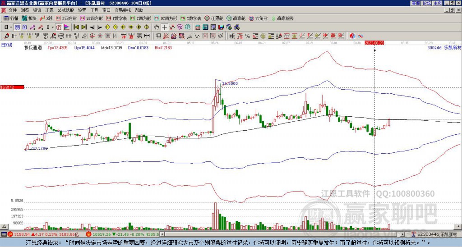Click the black left arrowhead icon
Viewport: 462px width, 247px height.
click(x=92, y=27)
